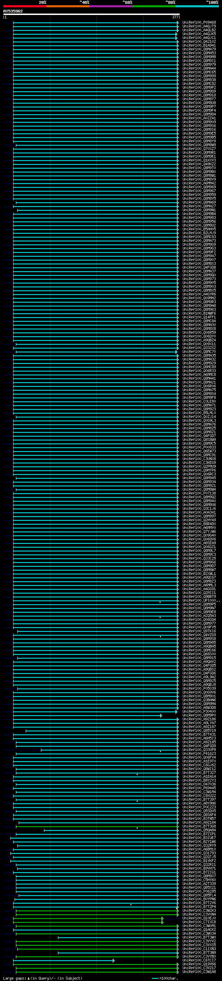Select hit label UniRef100_A6MM42
This screenshot has height=981, width=222.
pos(199,183)
